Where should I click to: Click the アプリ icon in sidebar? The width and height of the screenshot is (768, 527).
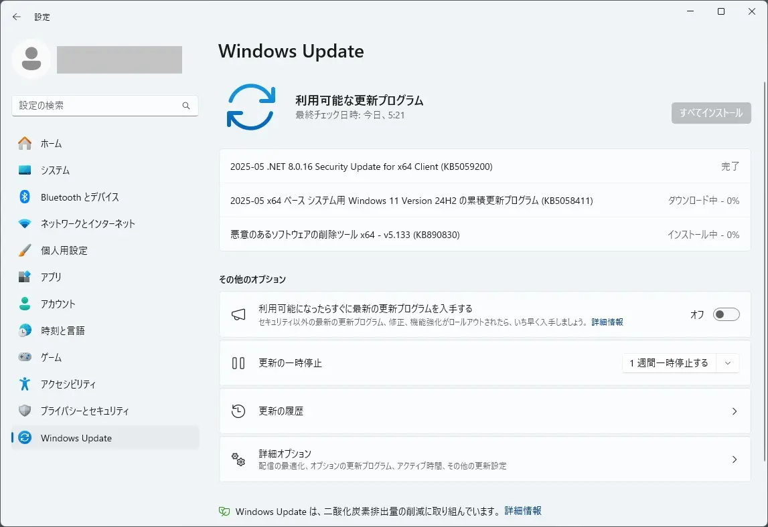click(25, 277)
